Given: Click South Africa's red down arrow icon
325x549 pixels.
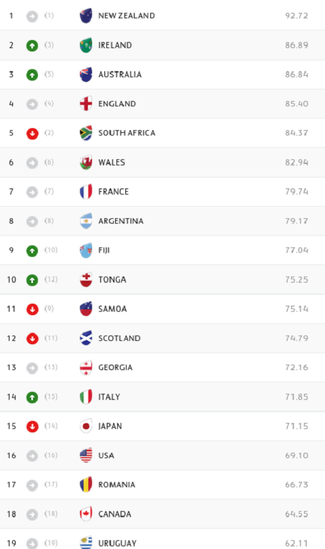Looking at the screenshot, I should [32, 134].
